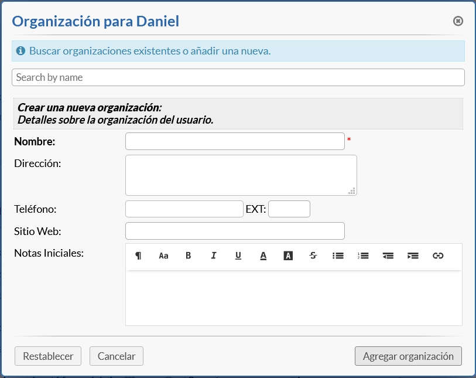Close the Organización para Daniel dialog

[x=458, y=21]
